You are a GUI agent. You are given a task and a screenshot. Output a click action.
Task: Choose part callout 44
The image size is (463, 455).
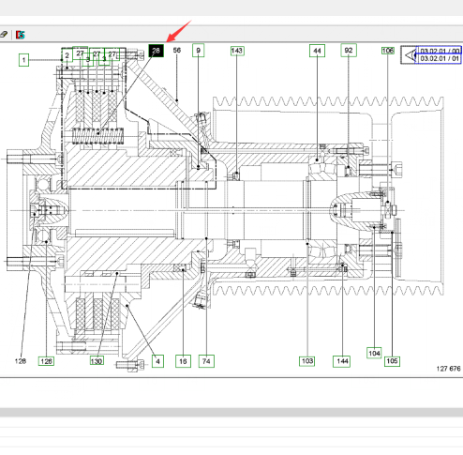tap(317, 51)
